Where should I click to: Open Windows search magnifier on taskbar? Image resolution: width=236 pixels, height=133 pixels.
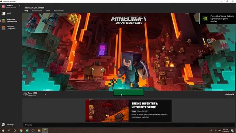tap(9, 130)
